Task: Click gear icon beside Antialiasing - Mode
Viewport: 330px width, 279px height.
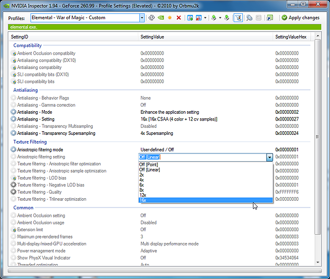Action: (x=13, y=112)
